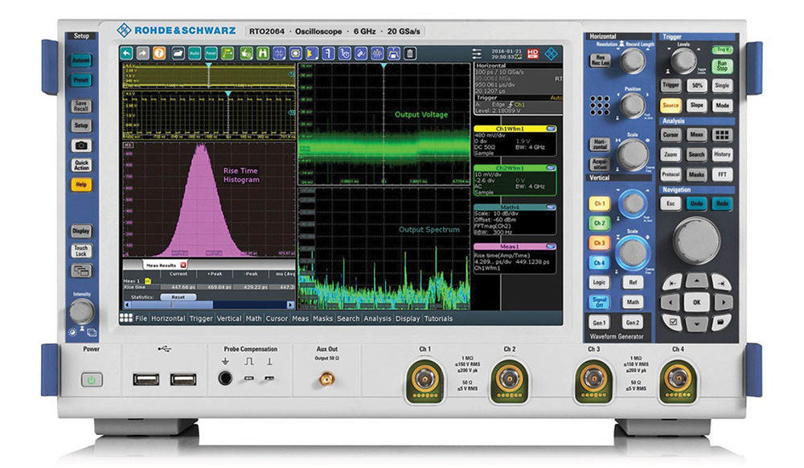
Task: Turn the Intensity knob
Action: [81, 311]
